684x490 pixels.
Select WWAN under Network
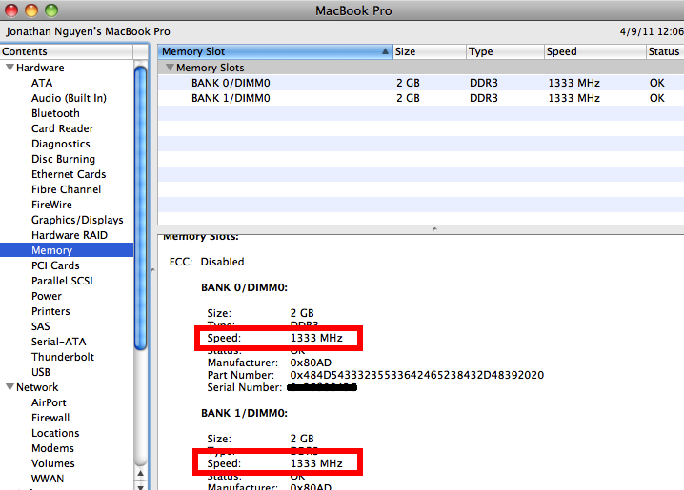pyautogui.click(x=48, y=479)
